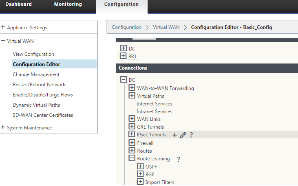Open help for IPsec Tunnels
The height and width of the screenshot is (186, 298).
[x=191, y=135]
